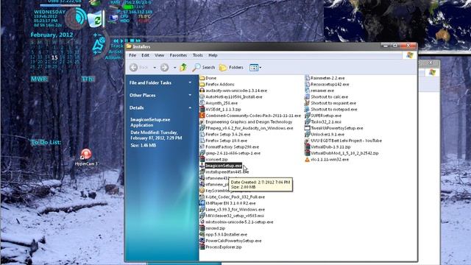
Task: Click the iconsext.zip file name
Action: [x=216, y=160]
